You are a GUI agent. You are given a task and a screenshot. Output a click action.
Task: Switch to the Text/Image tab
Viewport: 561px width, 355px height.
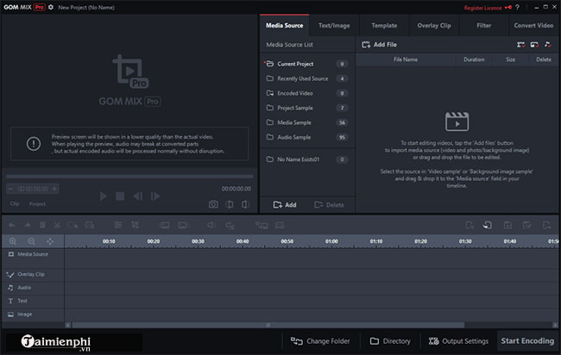coord(333,26)
